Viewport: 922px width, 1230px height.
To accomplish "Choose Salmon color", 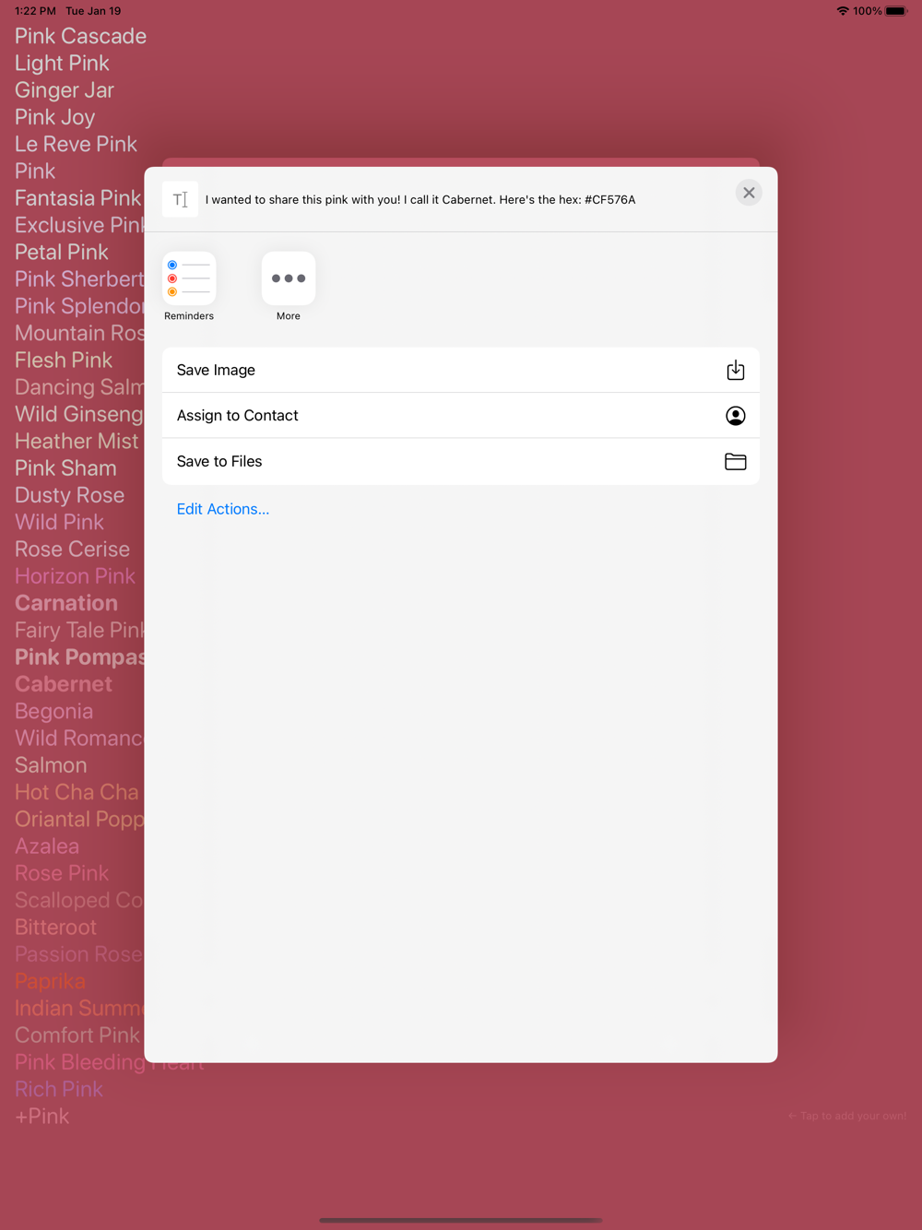I will 51,764.
